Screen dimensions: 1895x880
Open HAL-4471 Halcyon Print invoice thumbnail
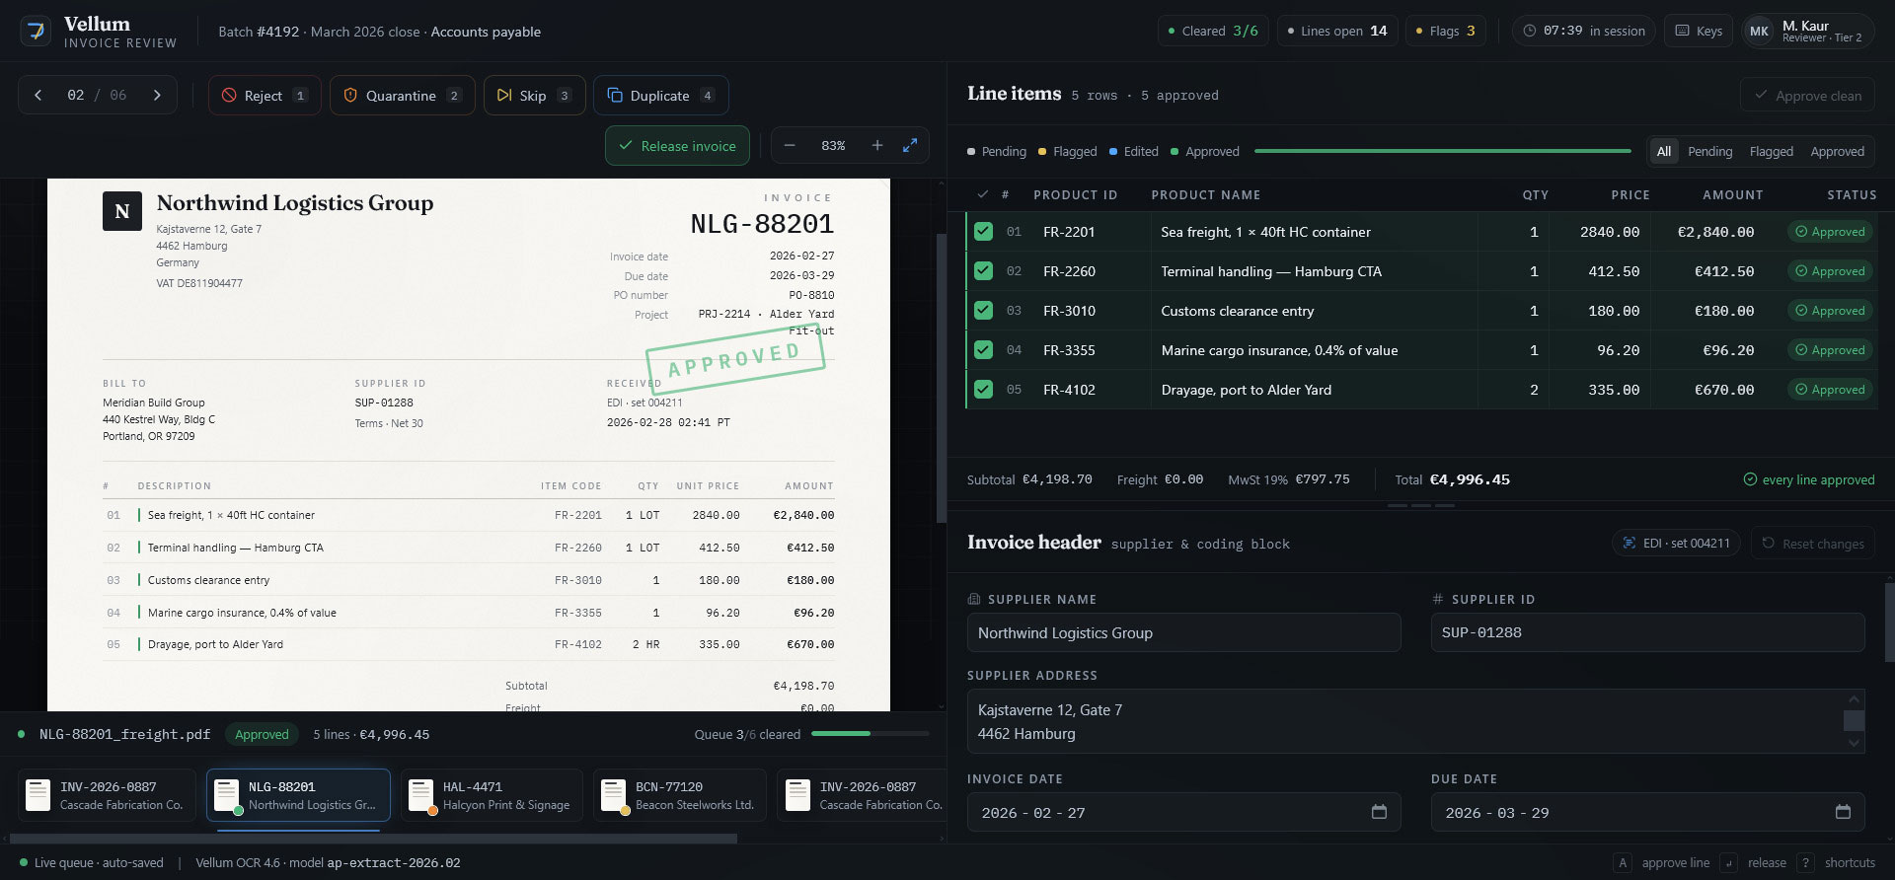492,795
